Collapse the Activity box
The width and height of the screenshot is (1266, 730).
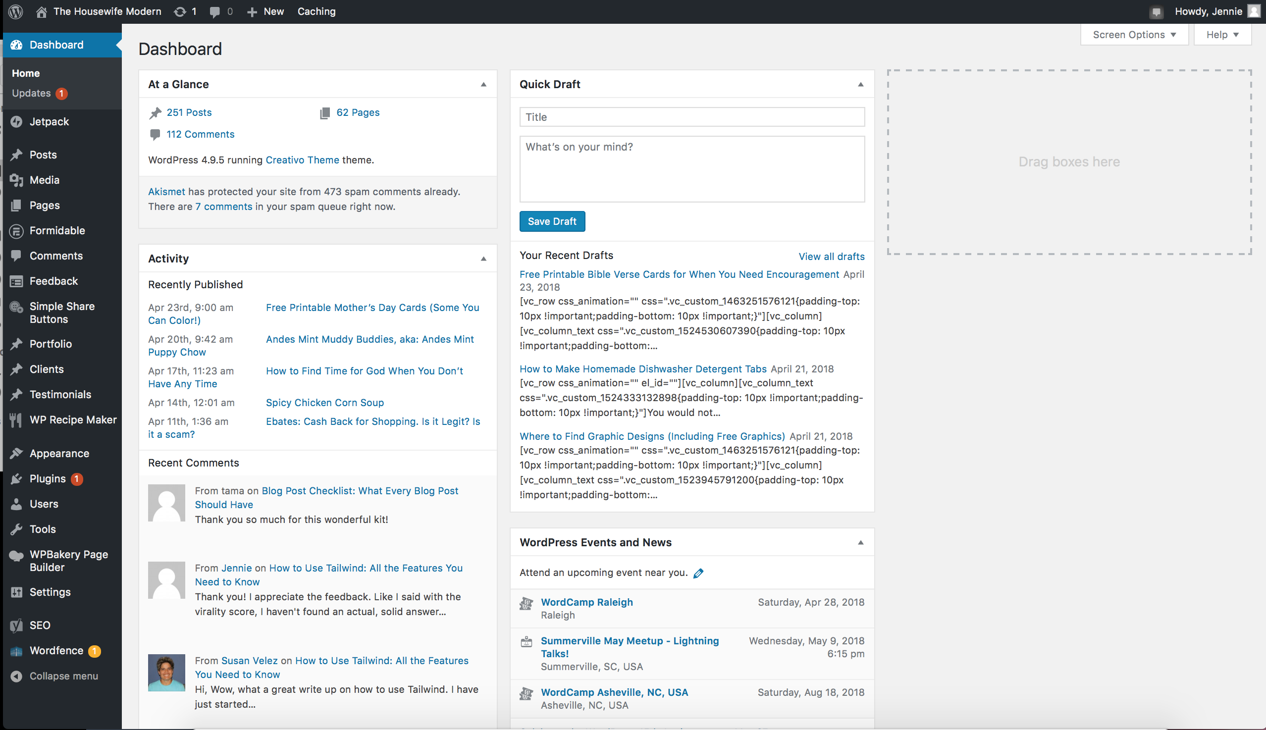(x=483, y=259)
